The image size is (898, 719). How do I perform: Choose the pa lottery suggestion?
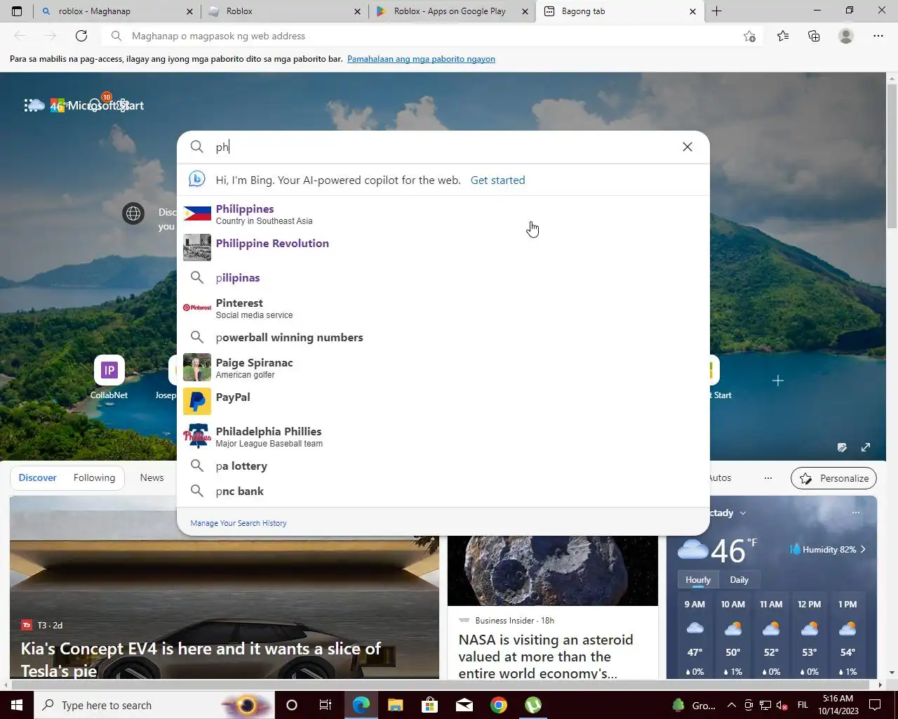(x=443, y=466)
